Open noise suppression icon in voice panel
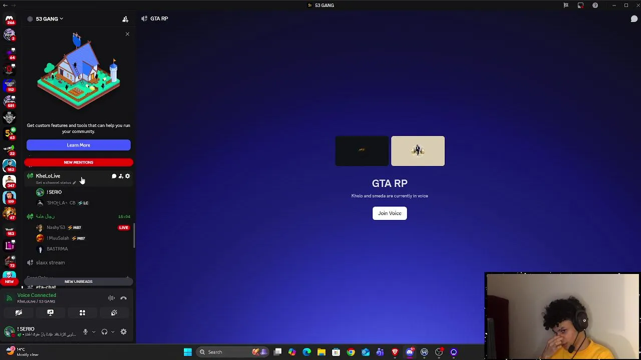The height and width of the screenshot is (360, 641). pos(111,298)
